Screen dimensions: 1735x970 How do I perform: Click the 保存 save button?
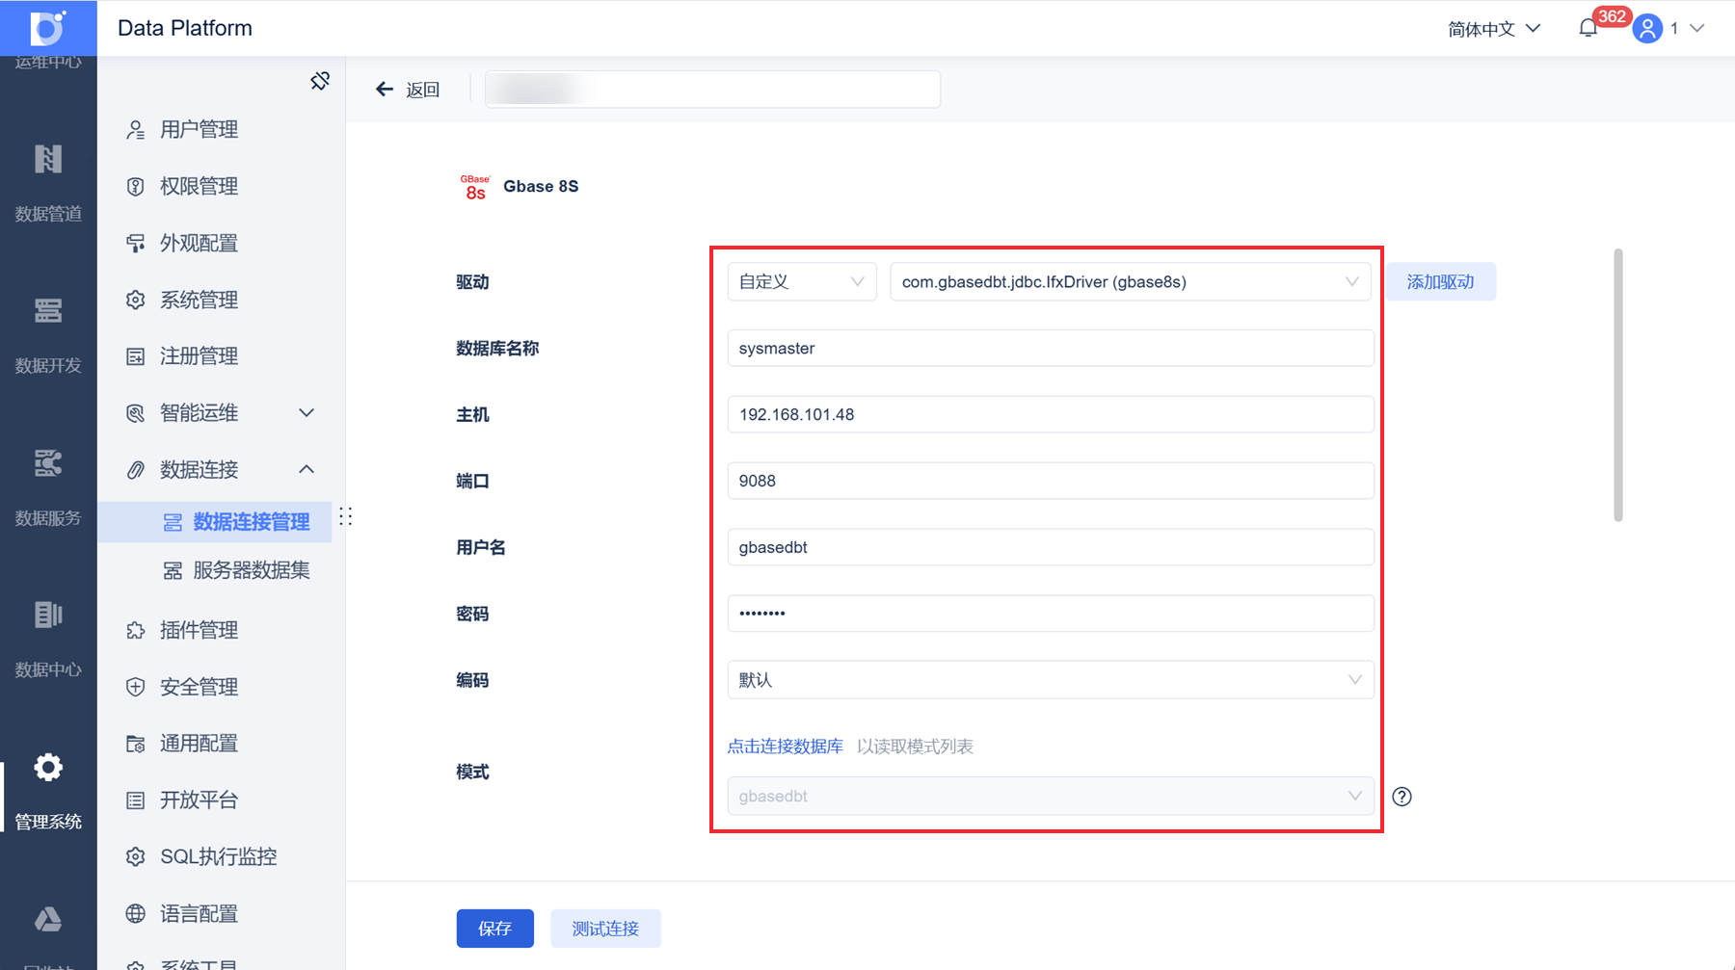click(x=495, y=929)
